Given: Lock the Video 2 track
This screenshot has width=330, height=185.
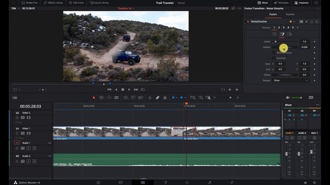Looking at the screenshot, I should click(x=17, y=118).
